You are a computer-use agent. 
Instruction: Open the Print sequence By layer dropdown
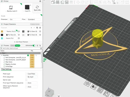click(31, 77)
